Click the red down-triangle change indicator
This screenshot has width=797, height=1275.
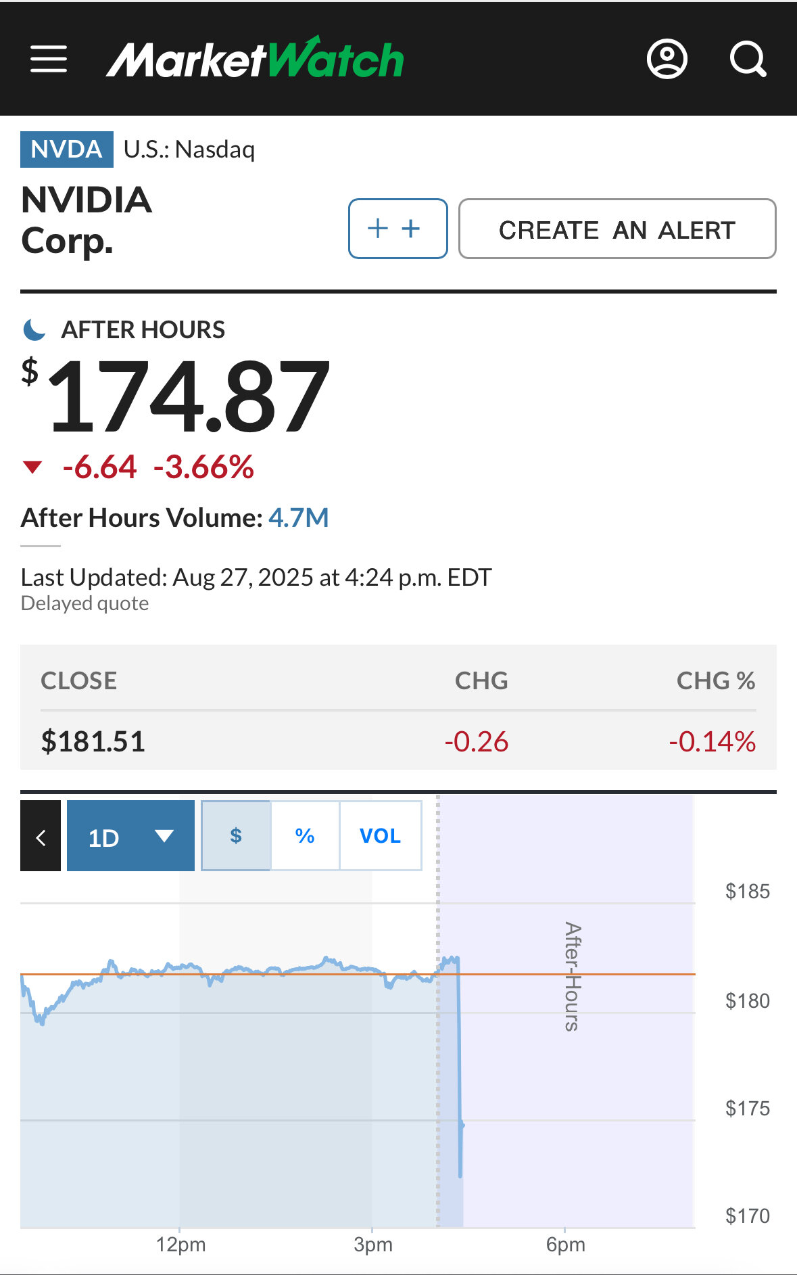32,467
